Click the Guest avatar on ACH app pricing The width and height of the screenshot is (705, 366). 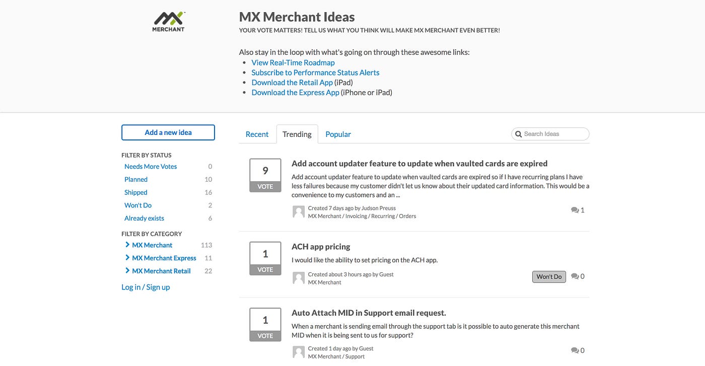click(x=299, y=278)
